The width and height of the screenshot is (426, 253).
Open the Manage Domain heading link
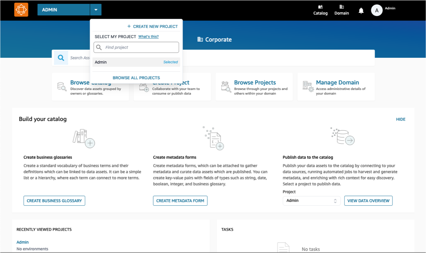pos(337,82)
